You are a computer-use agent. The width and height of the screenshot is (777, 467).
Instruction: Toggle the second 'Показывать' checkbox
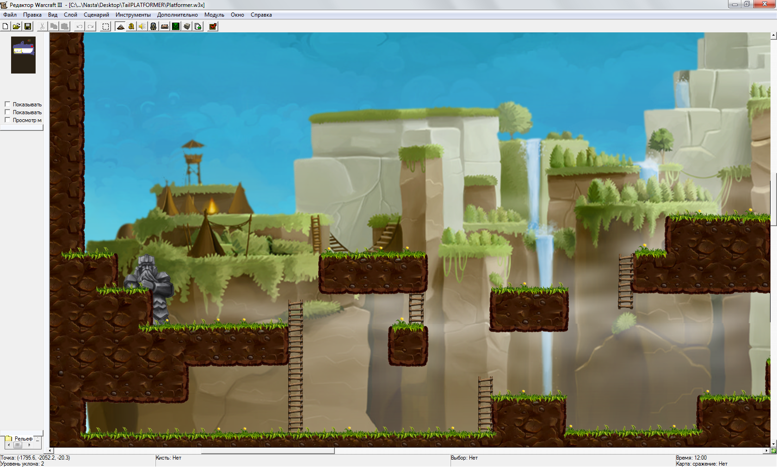7,112
